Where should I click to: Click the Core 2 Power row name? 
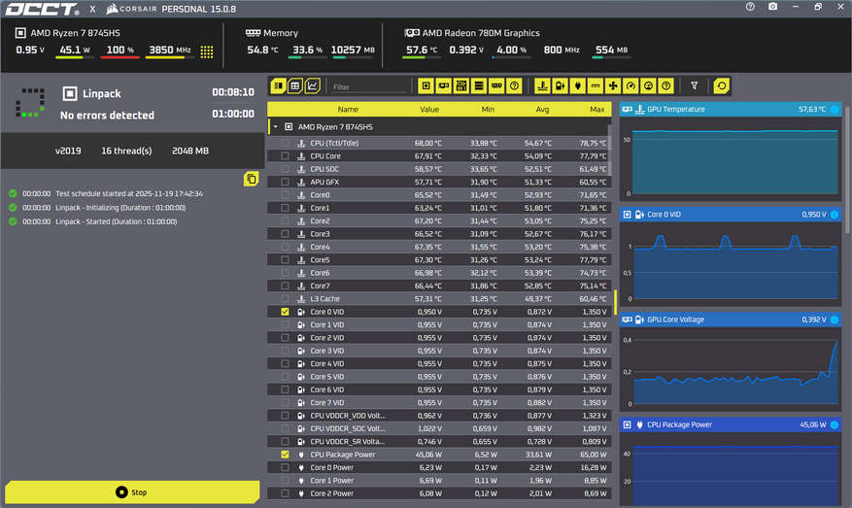point(331,493)
